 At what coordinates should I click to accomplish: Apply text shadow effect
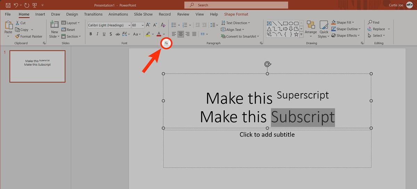tap(111, 34)
